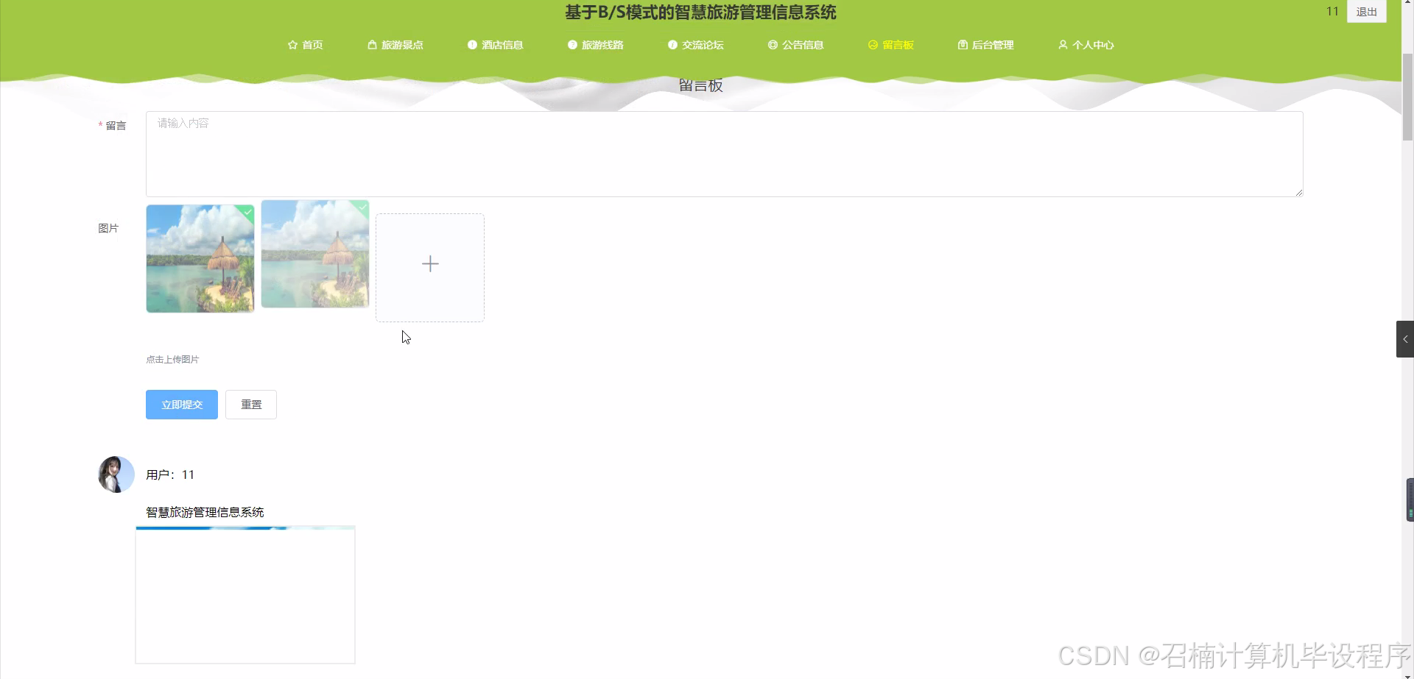
Task: Open the 后台管理 menu item
Action: coord(992,45)
